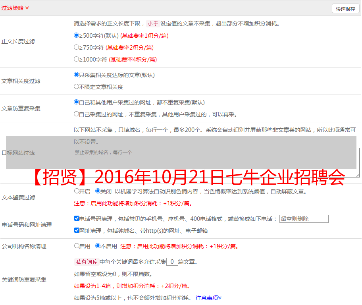362x305 pixels.
Task: Click the 关键词防重复采集 row label
Action: click(24, 280)
